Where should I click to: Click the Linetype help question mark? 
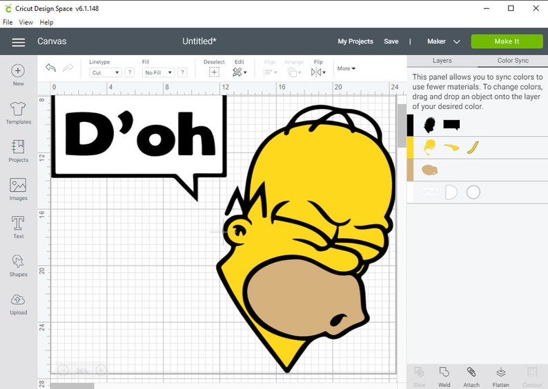pos(130,72)
